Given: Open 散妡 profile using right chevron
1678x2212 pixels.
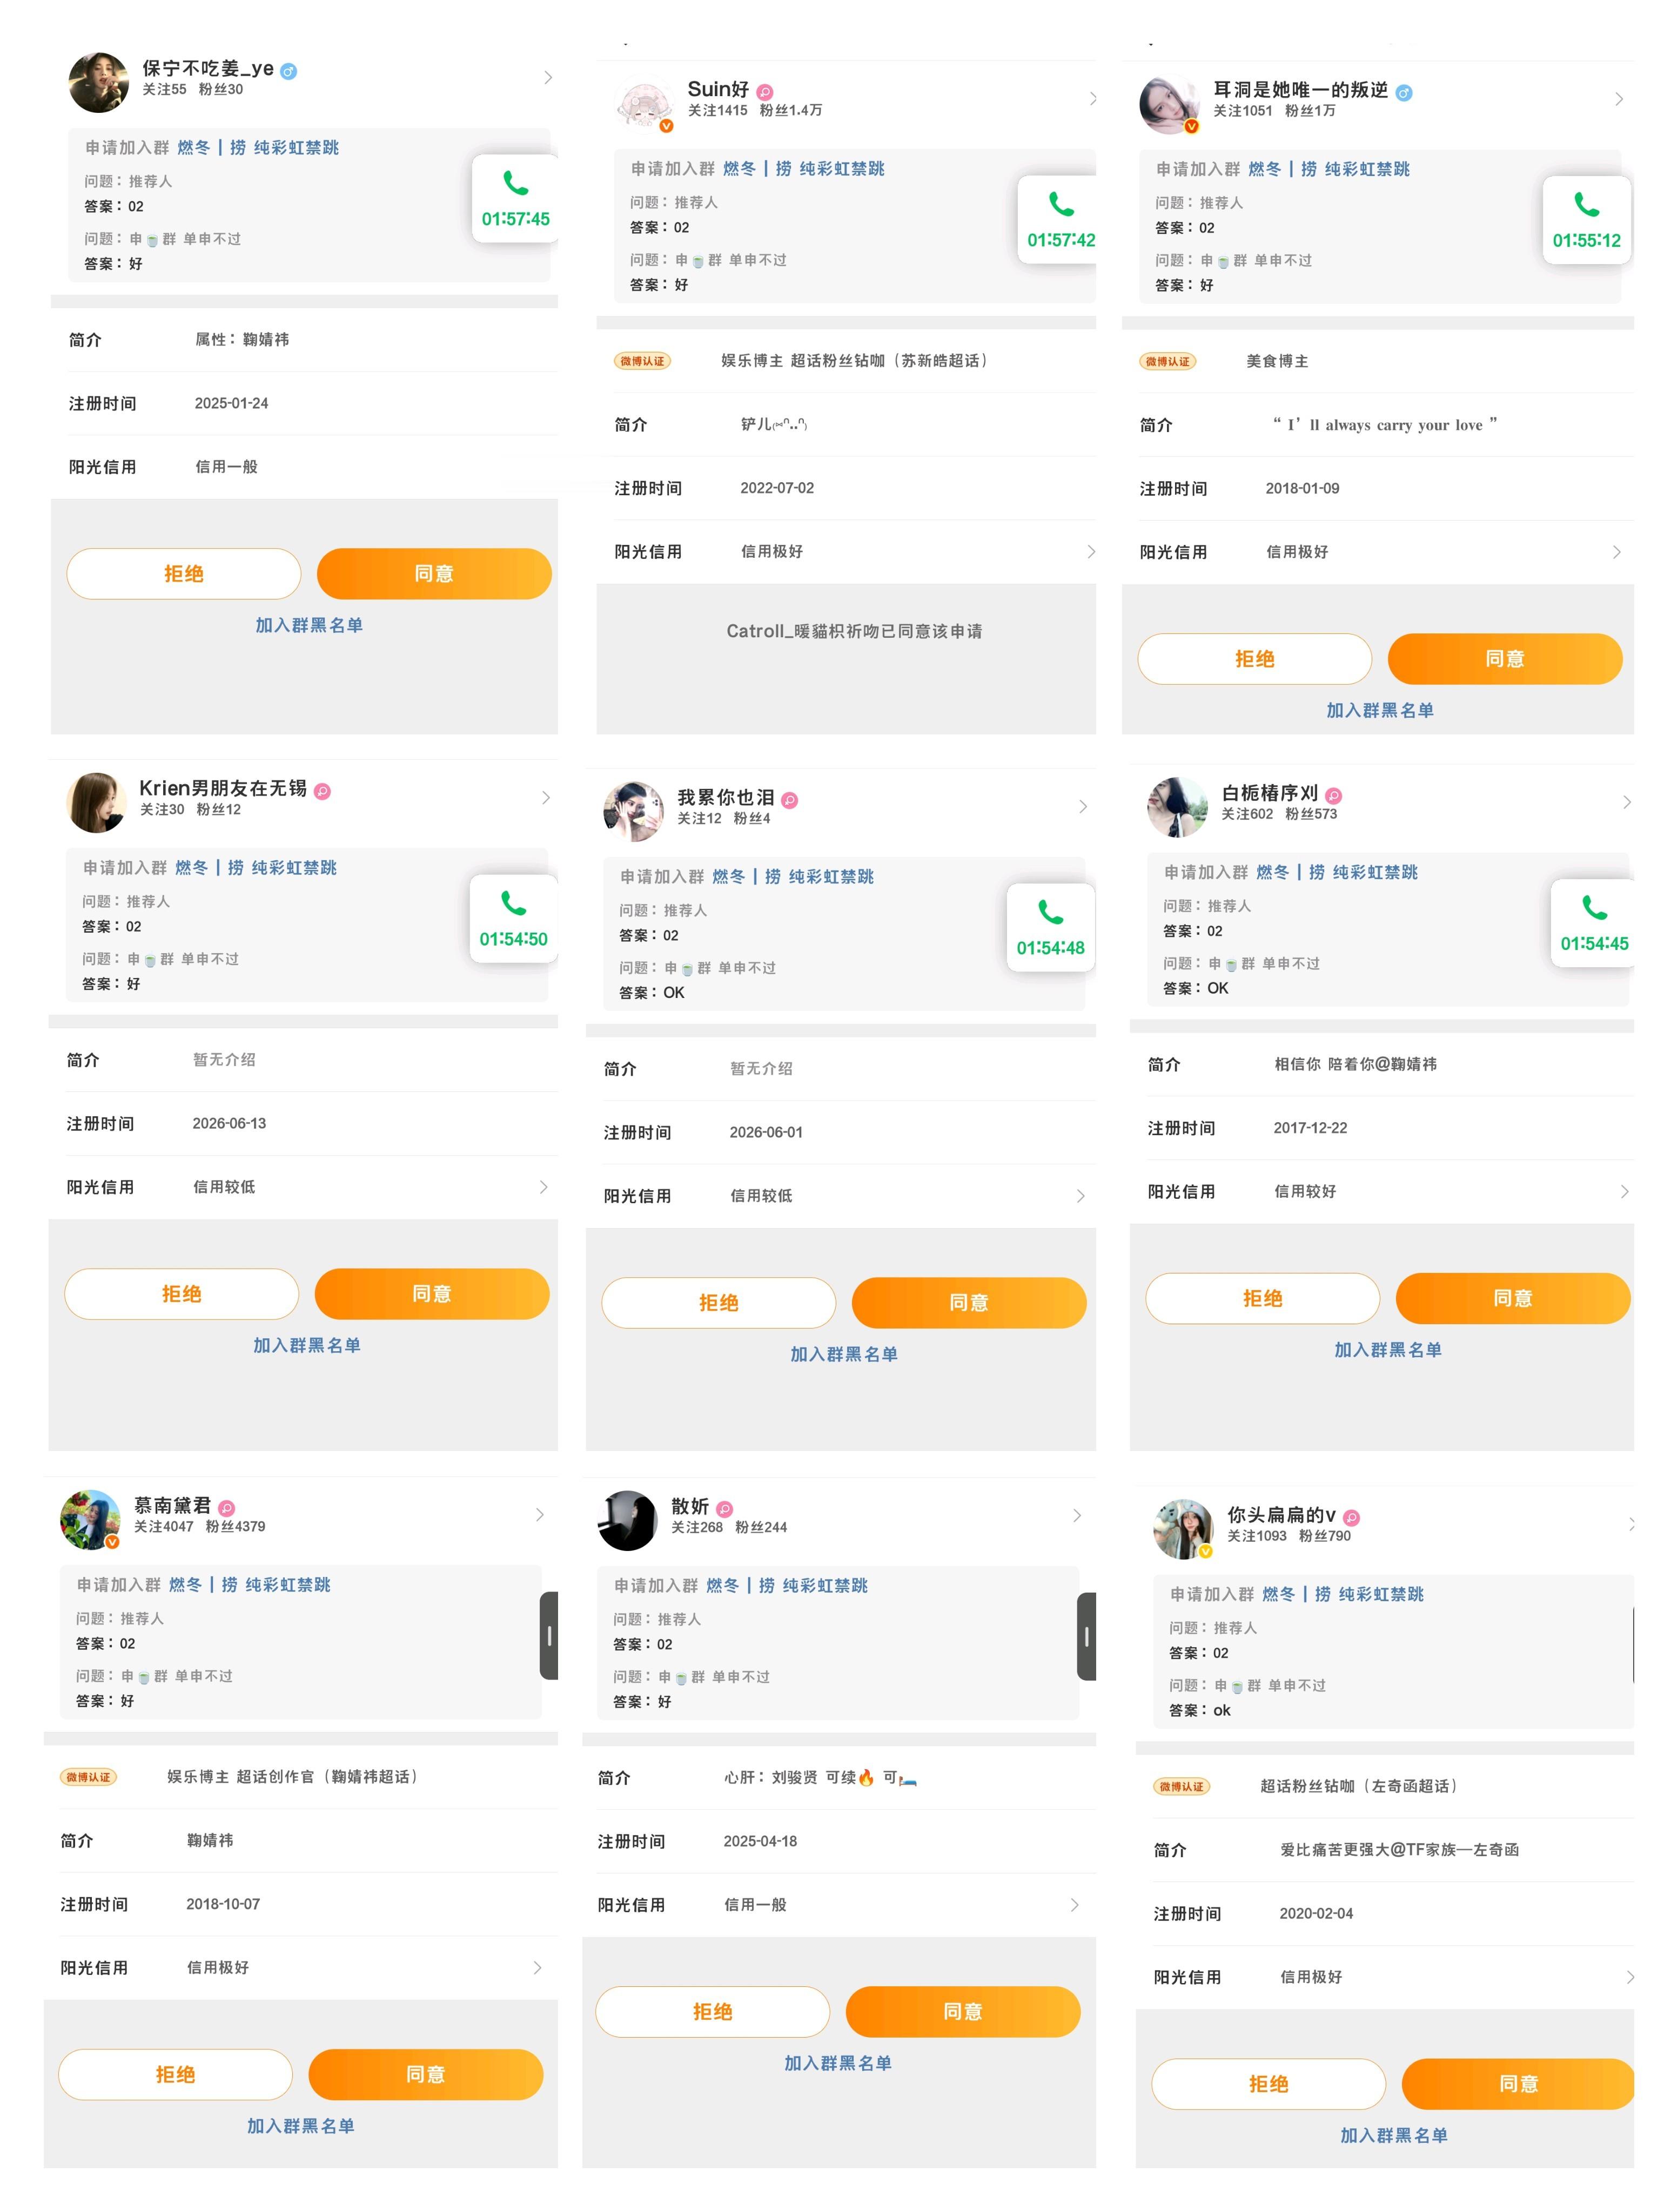Looking at the screenshot, I should coord(1077,1515).
